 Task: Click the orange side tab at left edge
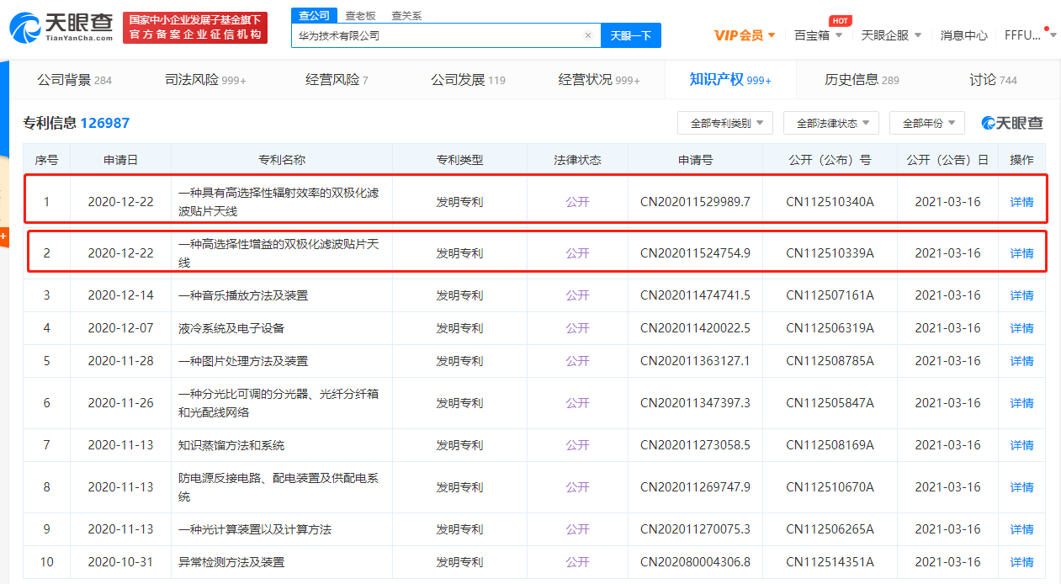pos(3,236)
